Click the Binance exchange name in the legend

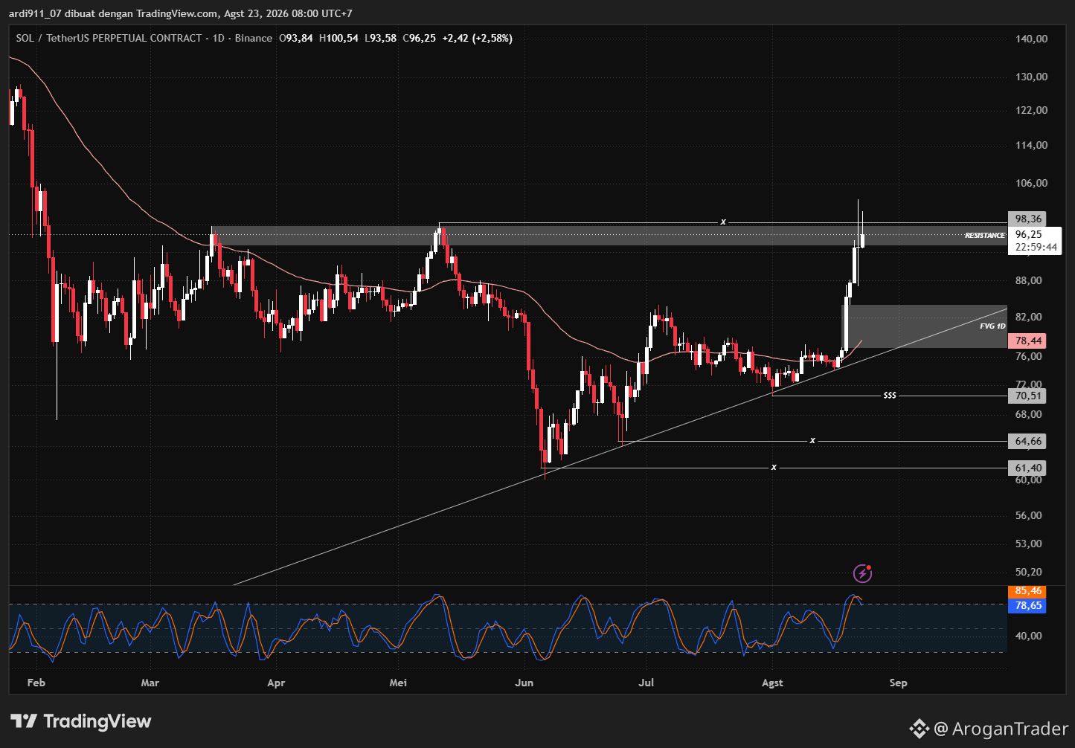tap(254, 38)
